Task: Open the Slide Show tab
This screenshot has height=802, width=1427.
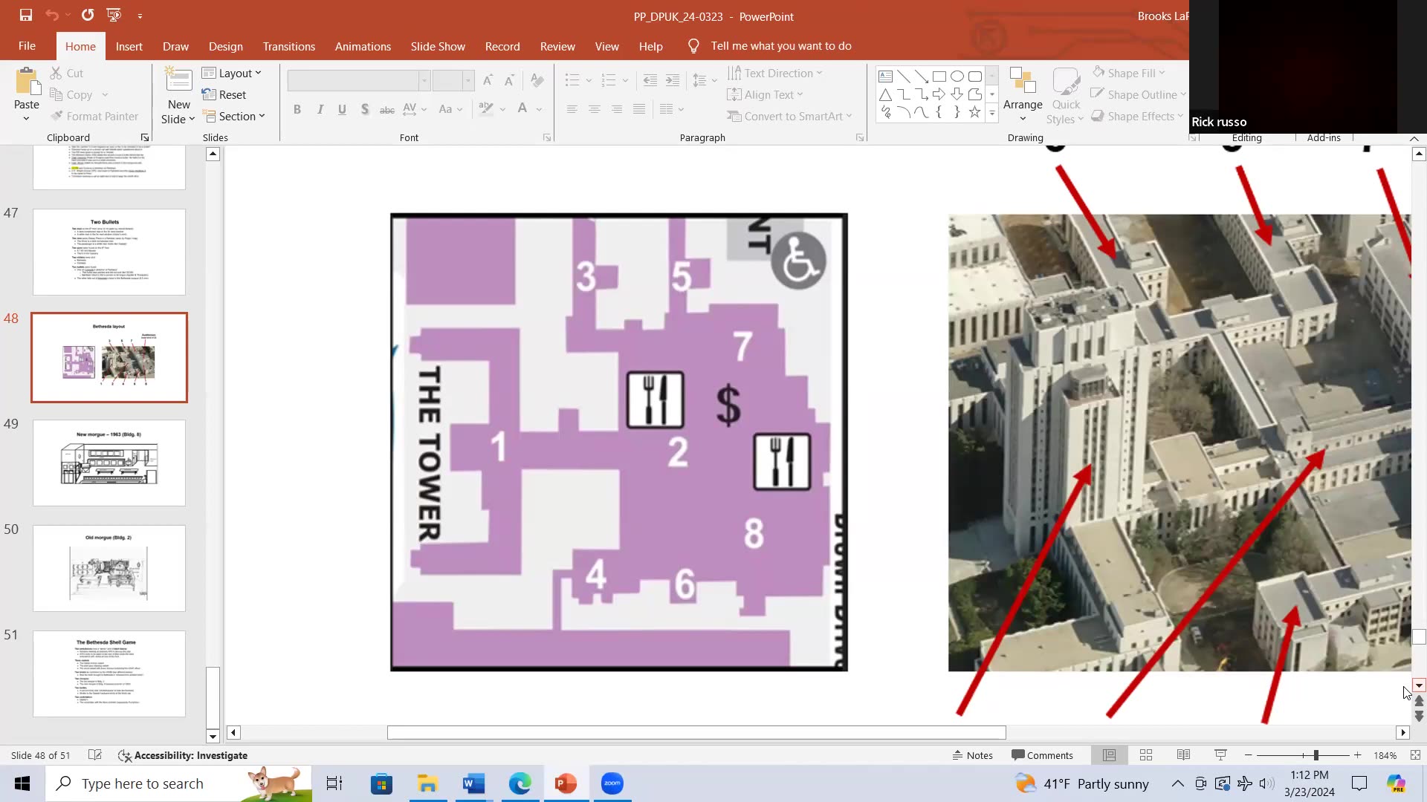Action: click(x=438, y=46)
